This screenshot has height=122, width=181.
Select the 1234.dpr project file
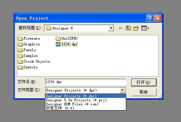pyautogui.click(x=67, y=44)
